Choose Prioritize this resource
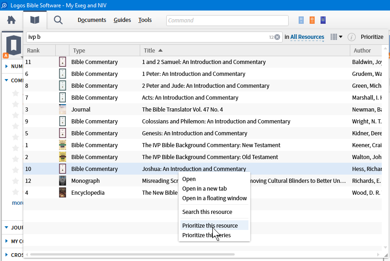The width and height of the screenshot is (390, 261). click(214, 225)
